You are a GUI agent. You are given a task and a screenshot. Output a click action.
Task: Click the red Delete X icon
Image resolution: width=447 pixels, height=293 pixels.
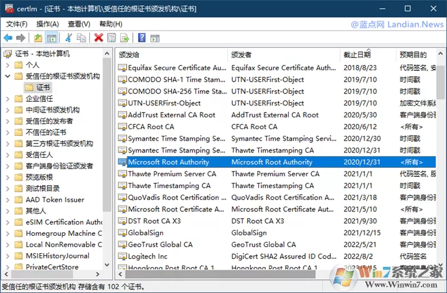99,38
